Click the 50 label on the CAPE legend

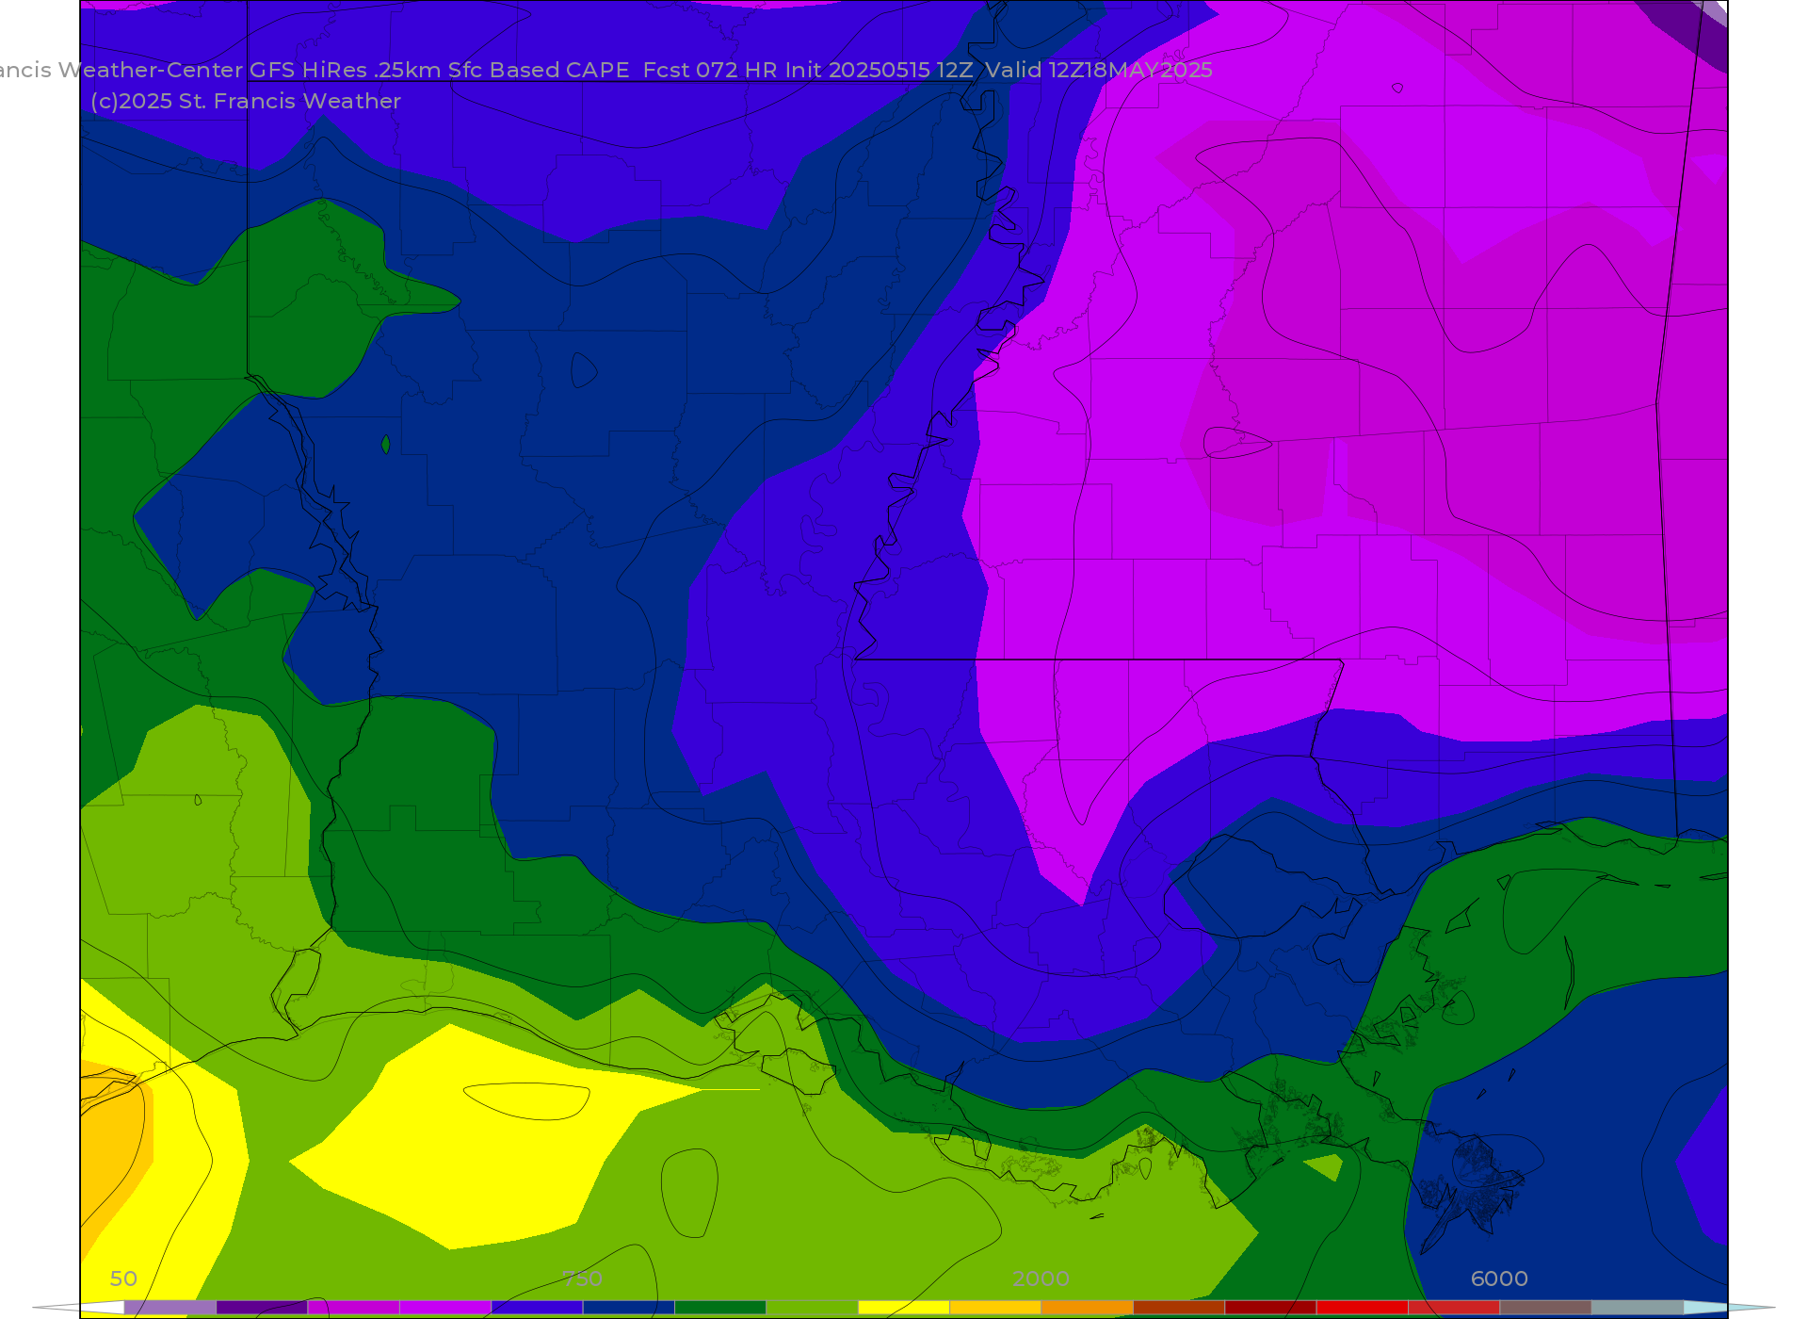pos(123,1278)
